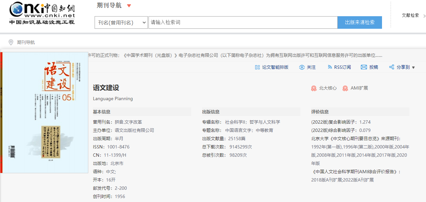
Task: Click the 关注 follow link
Action: click(x=311, y=67)
